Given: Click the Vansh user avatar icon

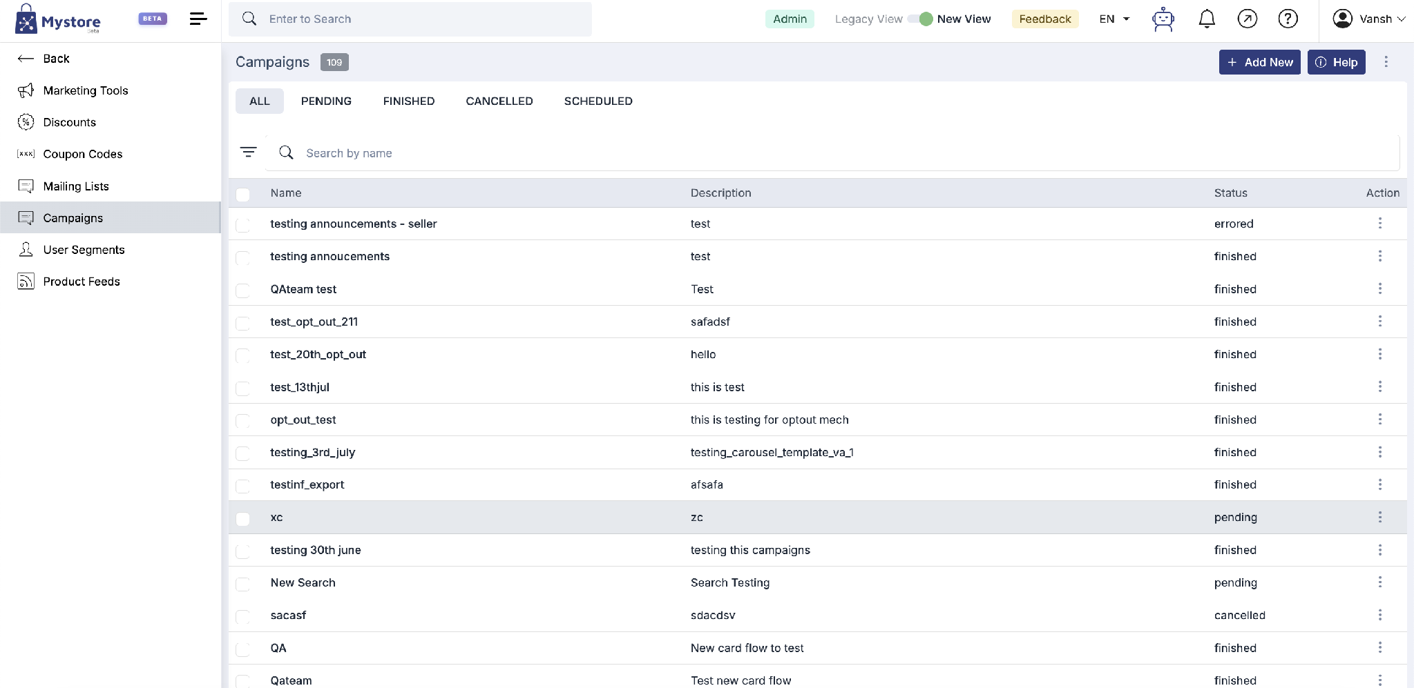Looking at the screenshot, I should pos(1343,19).
